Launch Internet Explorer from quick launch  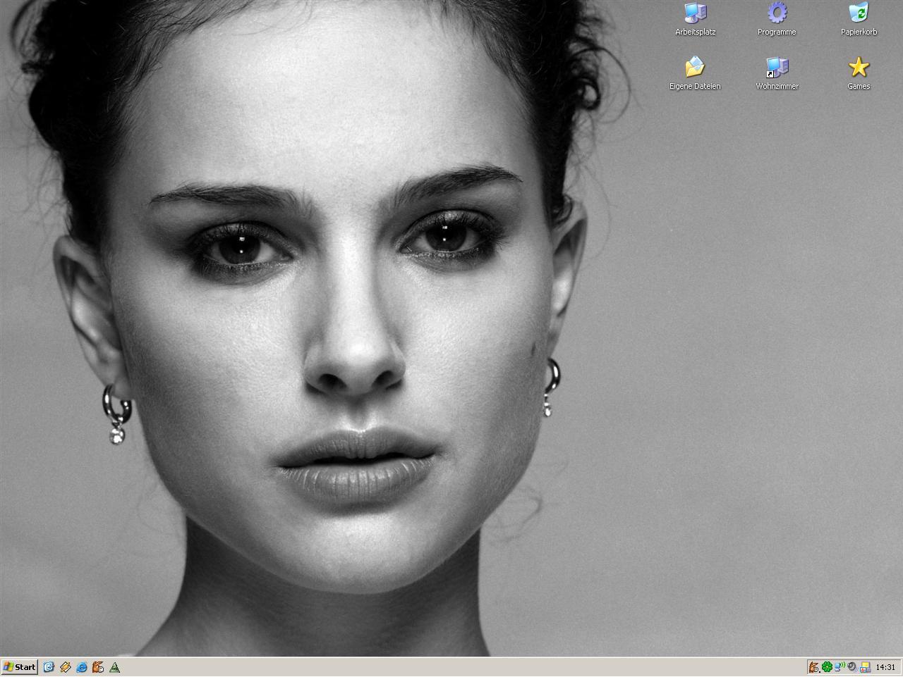(x=82, y=667)
